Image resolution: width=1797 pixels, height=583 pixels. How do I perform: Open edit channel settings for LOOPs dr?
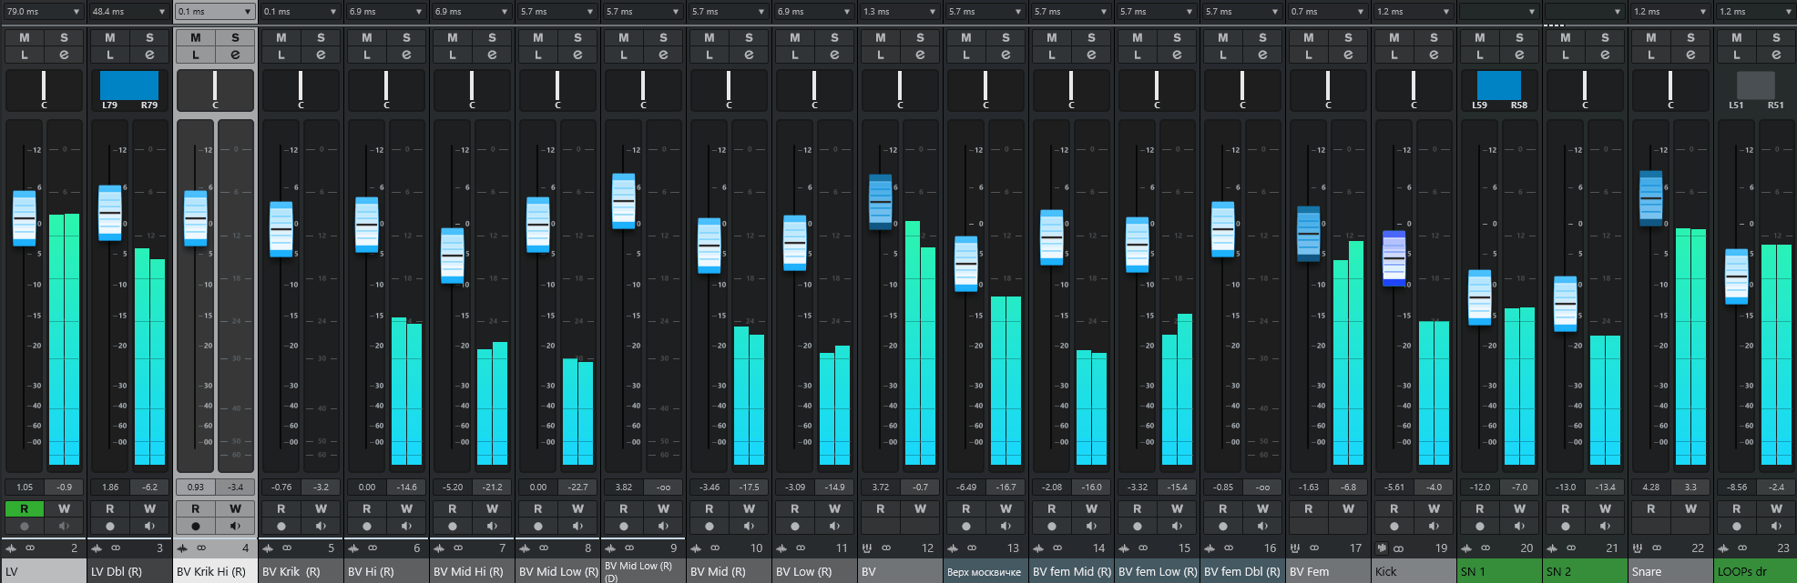pos(1776,55)
